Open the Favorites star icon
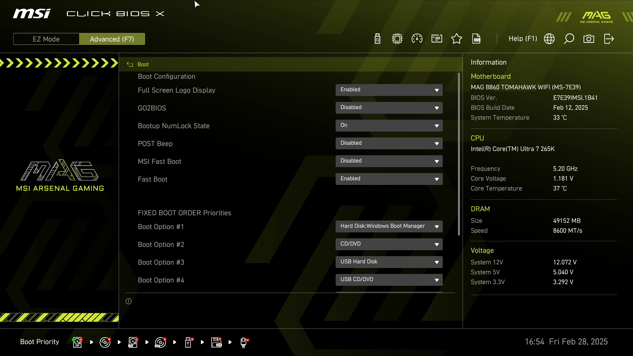This screenshot has width=633, height=356. (x=457, y=39)
